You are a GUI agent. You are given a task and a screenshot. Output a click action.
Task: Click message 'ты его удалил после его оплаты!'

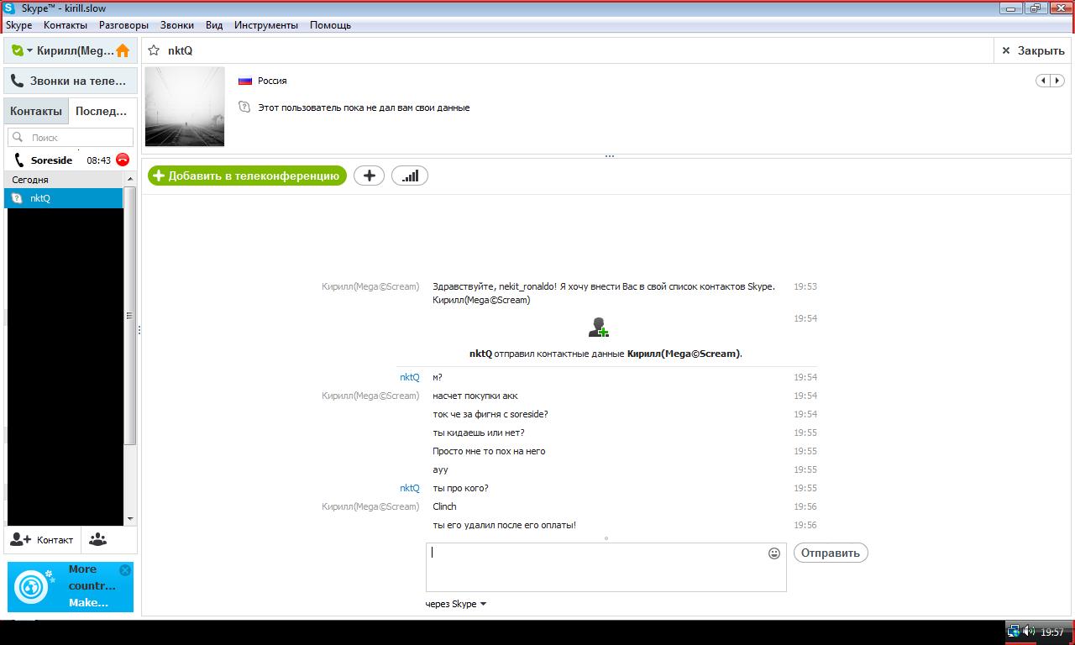click(504, 525)
